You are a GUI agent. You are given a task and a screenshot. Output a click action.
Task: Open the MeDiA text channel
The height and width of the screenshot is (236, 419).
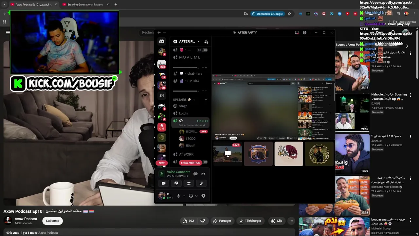(x=190, y=81)
